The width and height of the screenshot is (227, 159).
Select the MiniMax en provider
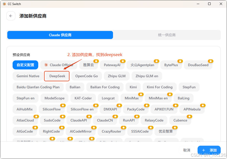(x=158, y=98)
